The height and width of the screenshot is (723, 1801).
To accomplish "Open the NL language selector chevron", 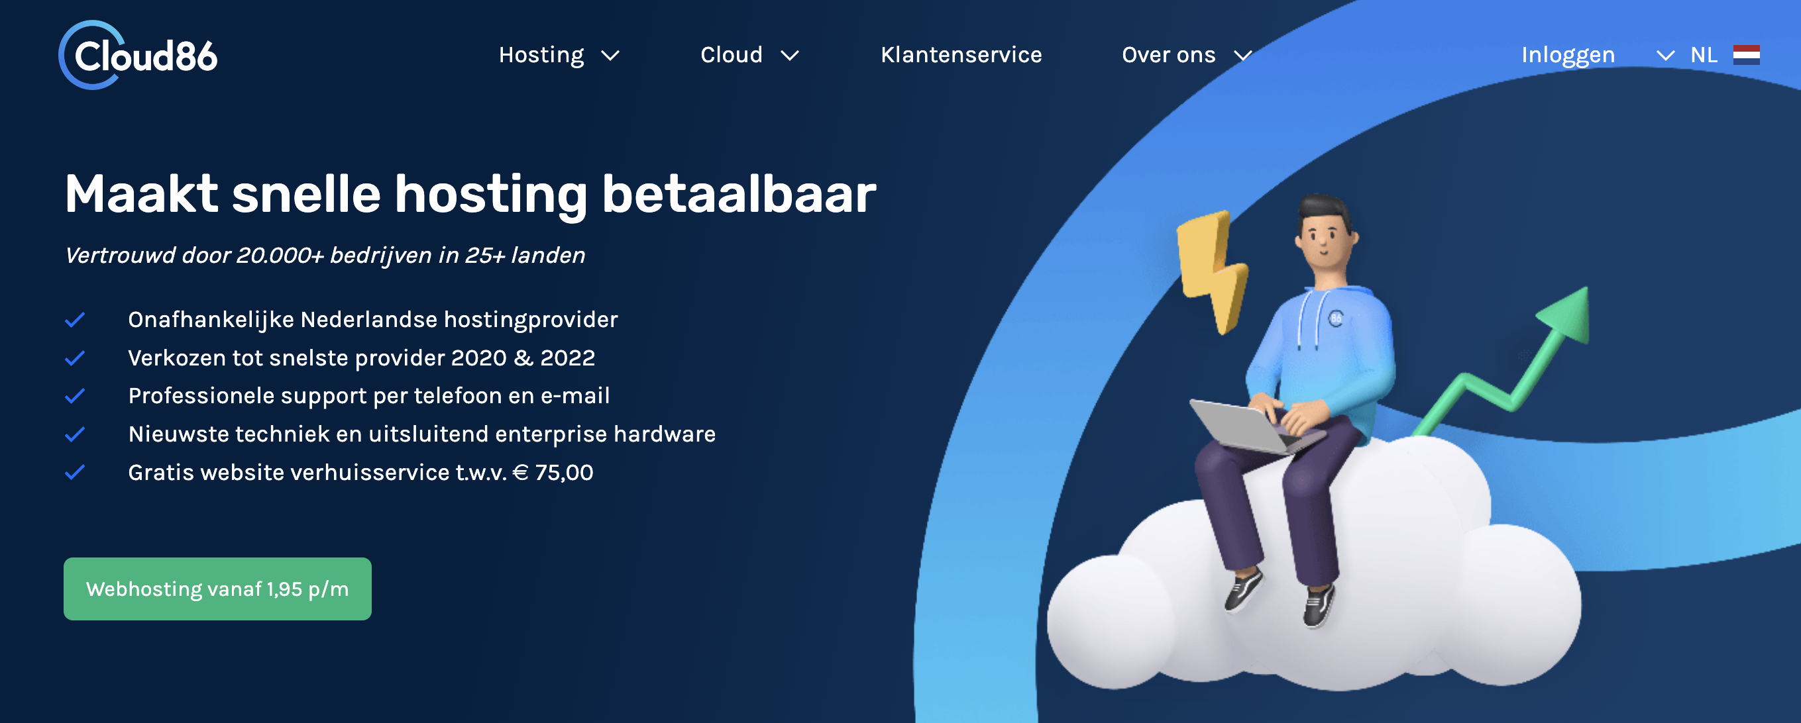I will (1665, 56).
